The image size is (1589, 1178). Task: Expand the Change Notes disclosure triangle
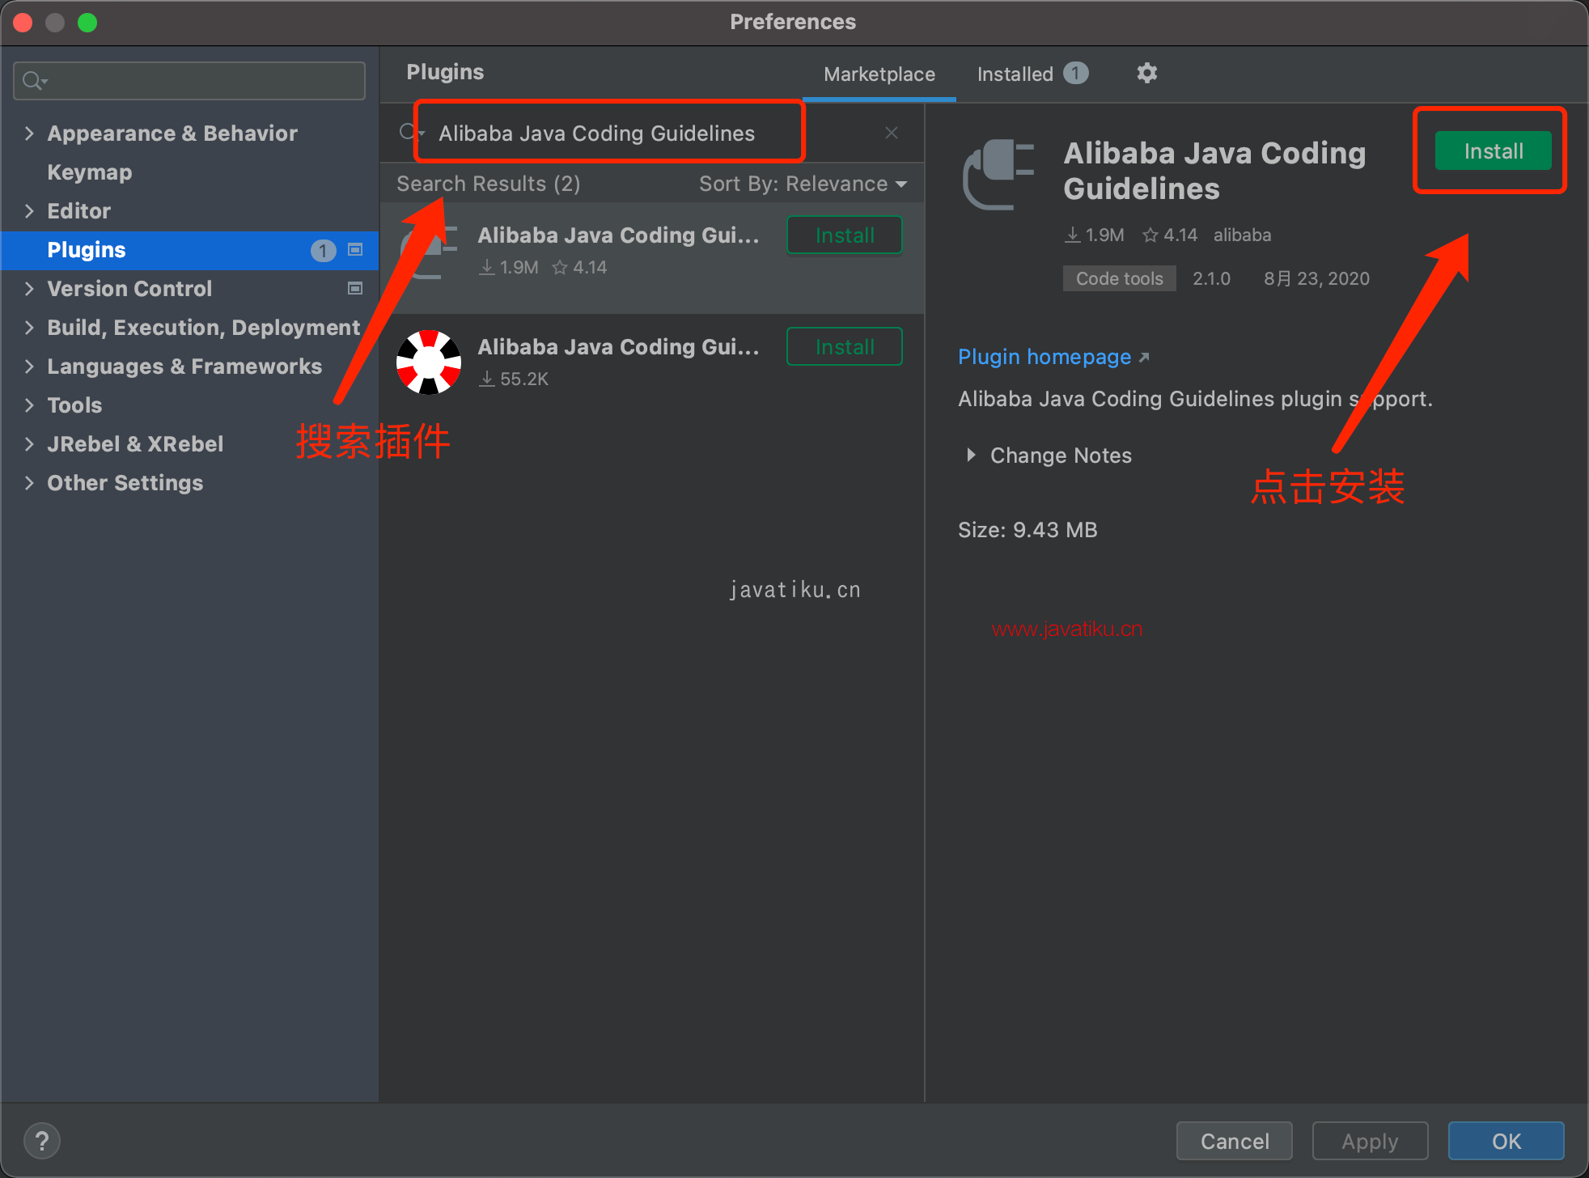[971, 456]
